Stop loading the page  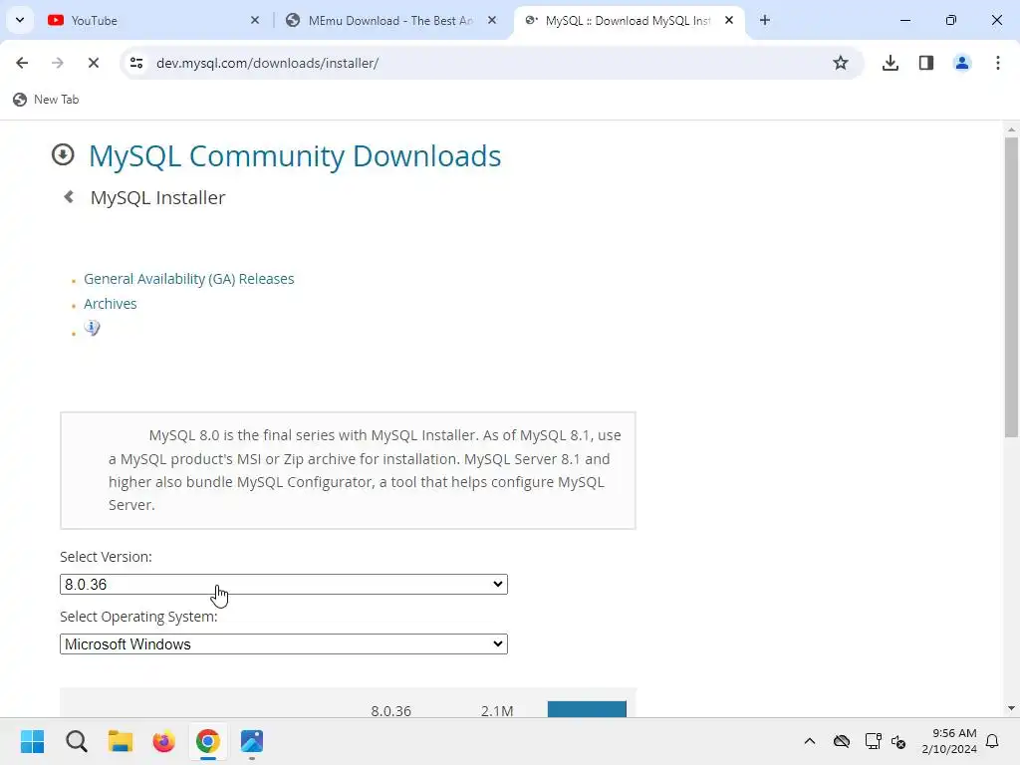pyautogui.click(x=93, y=63)
